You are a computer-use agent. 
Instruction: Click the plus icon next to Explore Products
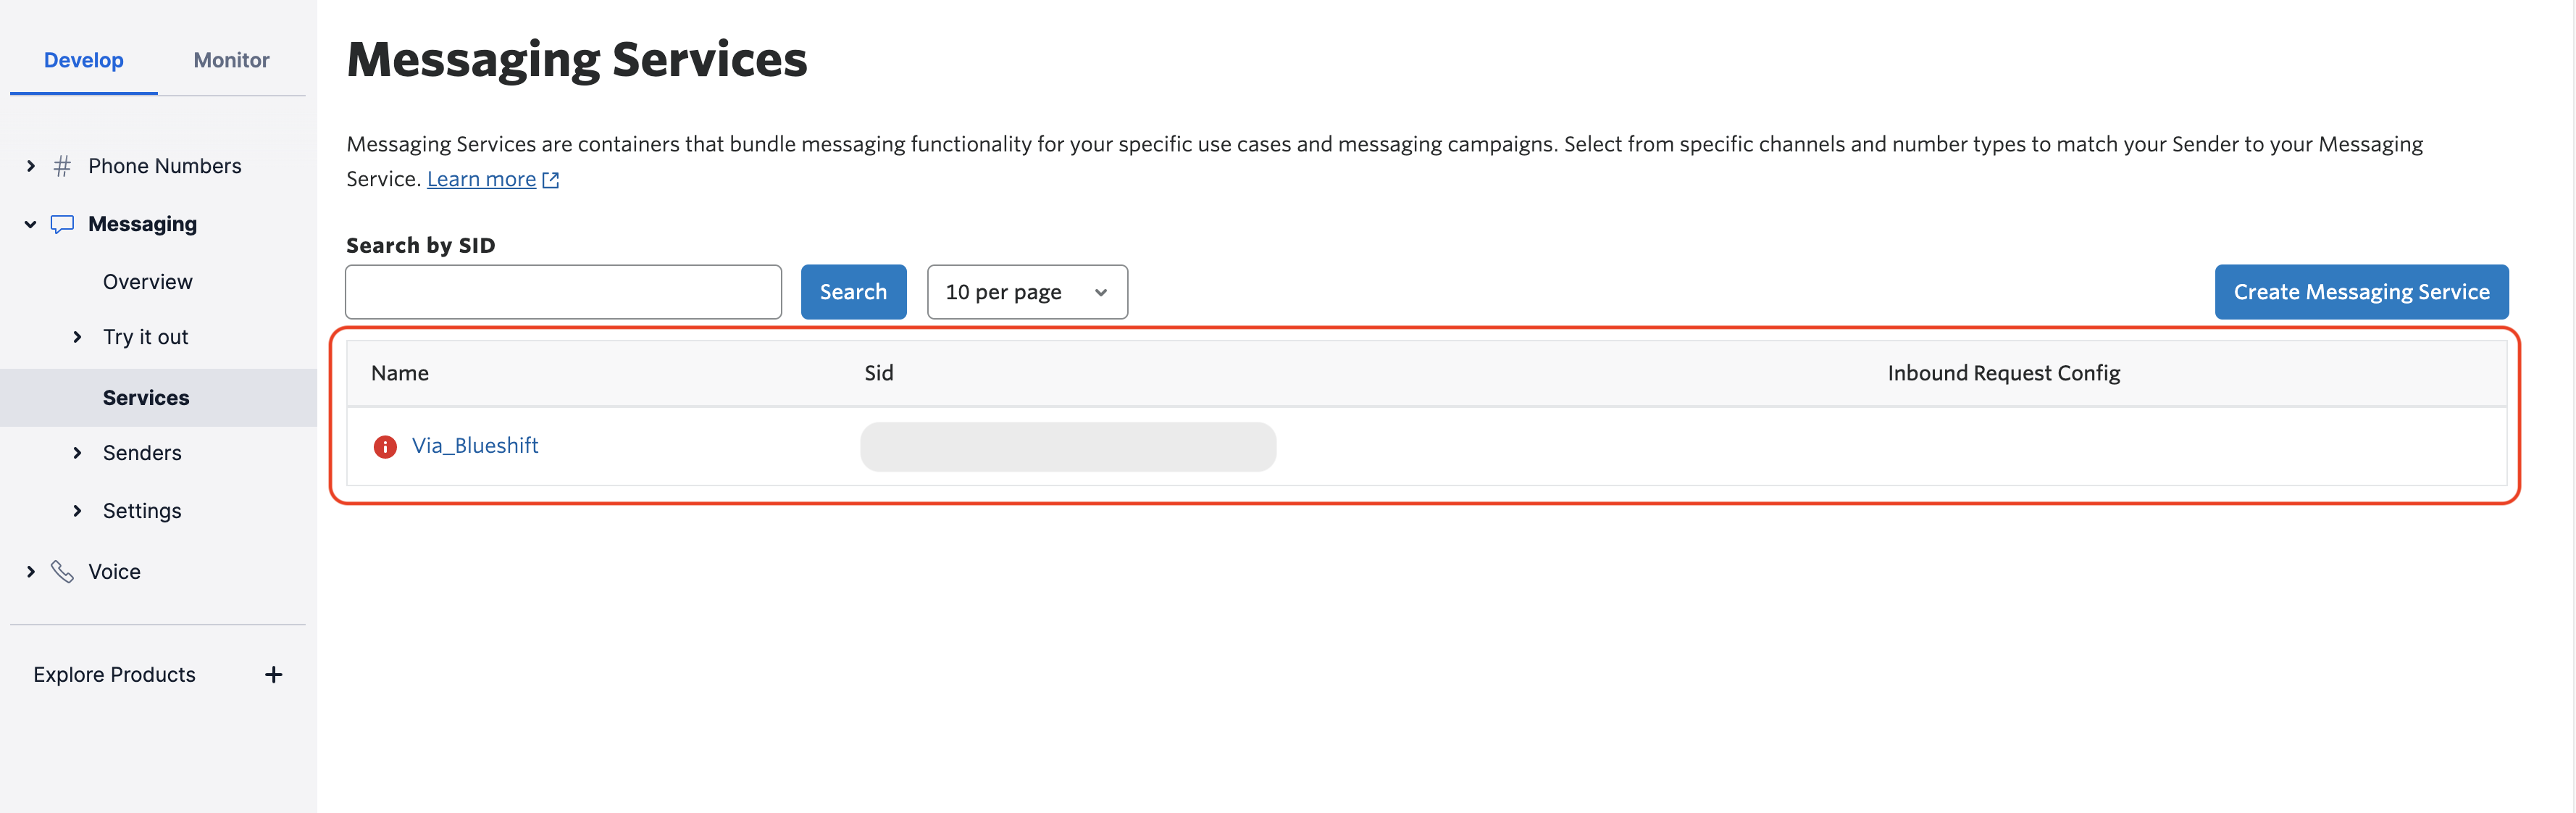273,675
